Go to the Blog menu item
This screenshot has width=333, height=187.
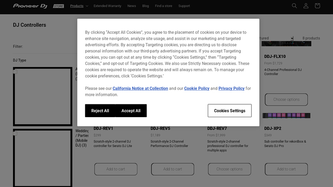(145, 6)
